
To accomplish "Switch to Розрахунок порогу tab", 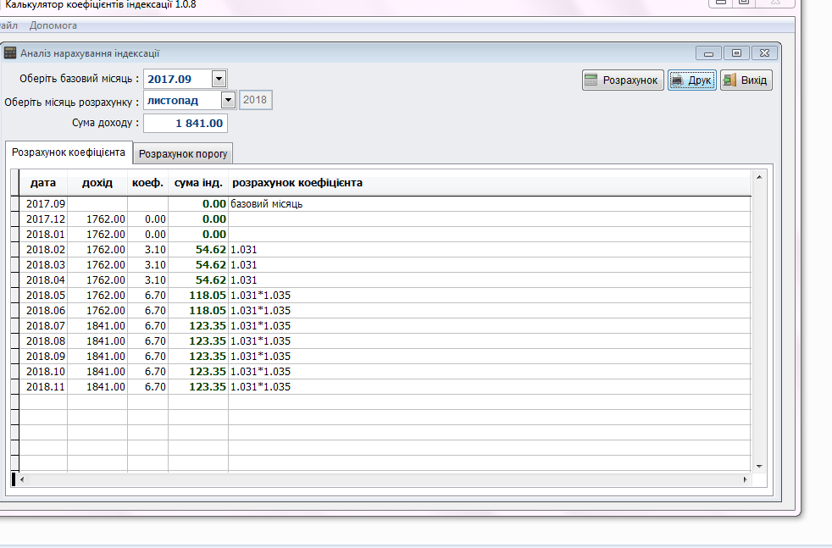I will coord(183,154).
